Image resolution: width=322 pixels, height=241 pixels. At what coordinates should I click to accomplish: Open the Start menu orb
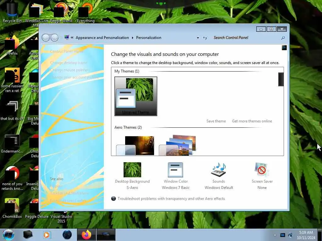8,235
